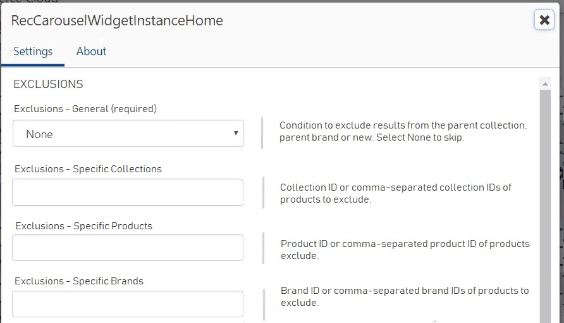Click into the Specific Products exclusion field
The image size is (564, 323).
point(128,248)
